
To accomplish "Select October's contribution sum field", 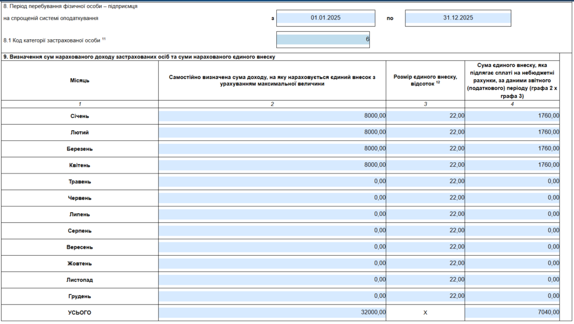I will click(512, 263).
